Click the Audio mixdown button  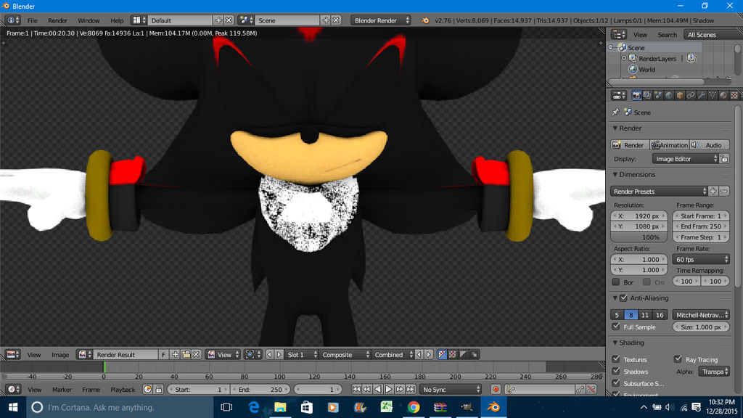click(x=709, y=145)
